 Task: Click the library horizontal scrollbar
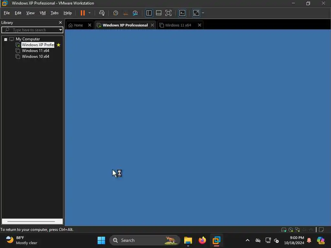(x=31, y=222)
